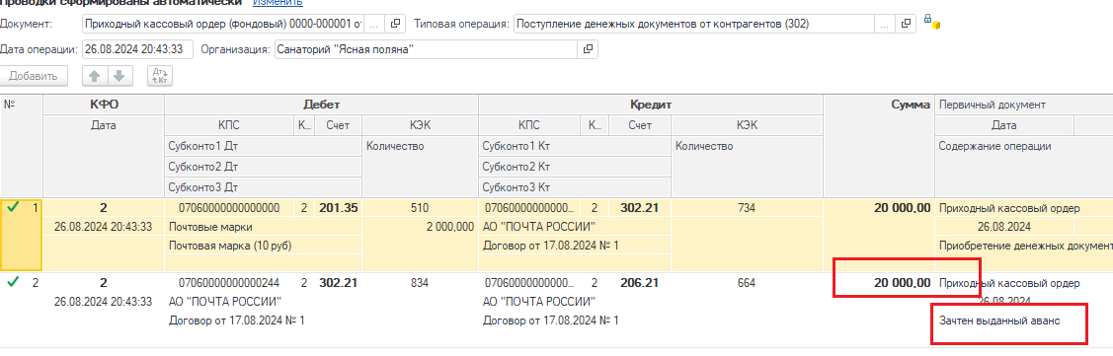The height and width of the screenshot is (356, 1113).
Task: Click row 1 credit АО "ПОЧТА РОССИИ" cell
Action: tap(575, 227)
